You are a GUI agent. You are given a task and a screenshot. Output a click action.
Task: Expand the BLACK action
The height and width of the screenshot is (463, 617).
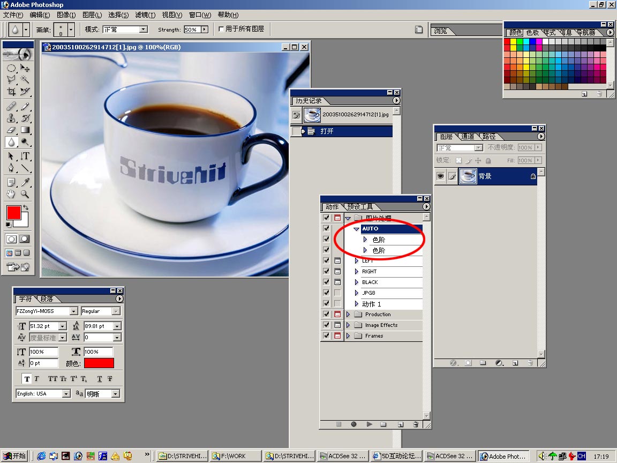click(357, 282)
